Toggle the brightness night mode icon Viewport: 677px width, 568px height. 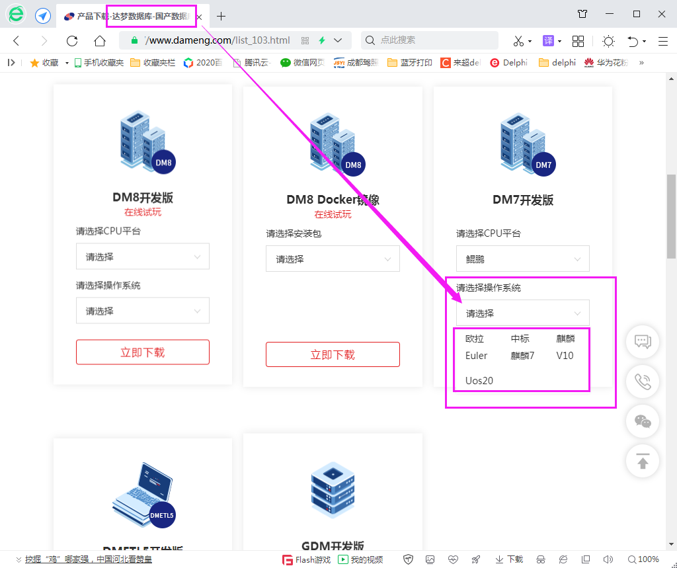[x=608, y=41]
